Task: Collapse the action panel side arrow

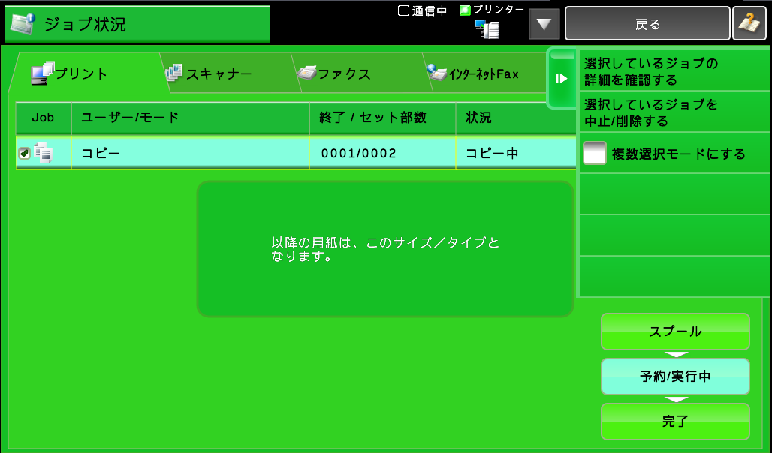Action: tap(560, 79)
